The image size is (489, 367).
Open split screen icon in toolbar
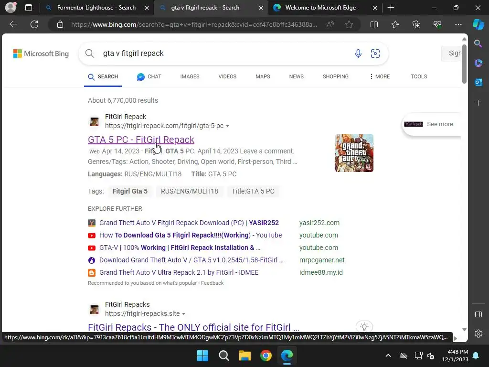point(374,24)
